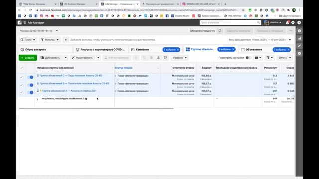Open the bottom clock icon in right sidebar

299,53
